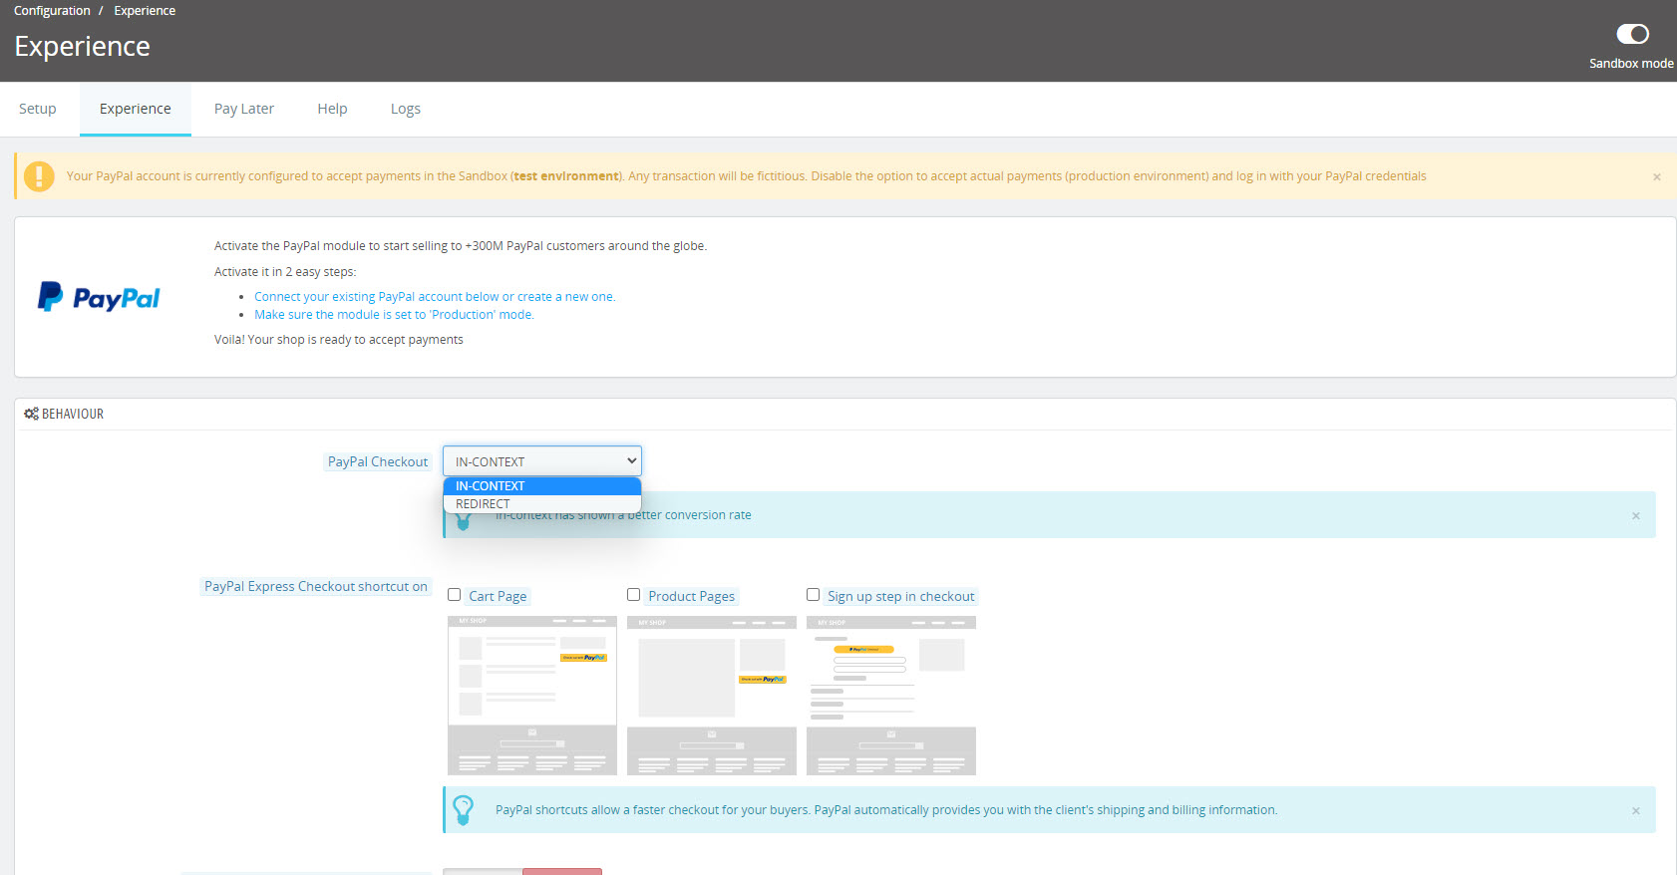This screenshot has height=875, width=1677.
Task: Switch to the Setup tab
Action: pyautogui.click(x=38, y=109)
